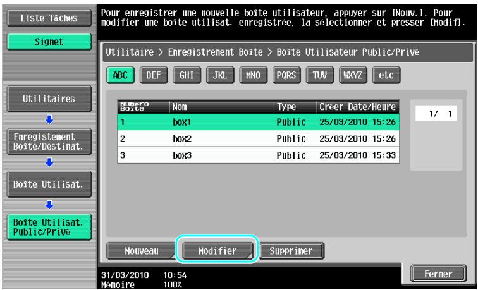Click the Créer Date/Heure column header
478x290 pixels.
[x=358, y=107]
